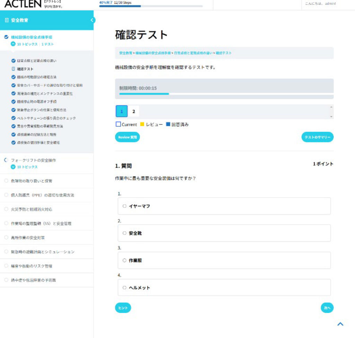Click checkmark icon of 点検後の復旧手順と安全確認
The height and width of the screenshot is (338, 355).
[14, 142]
